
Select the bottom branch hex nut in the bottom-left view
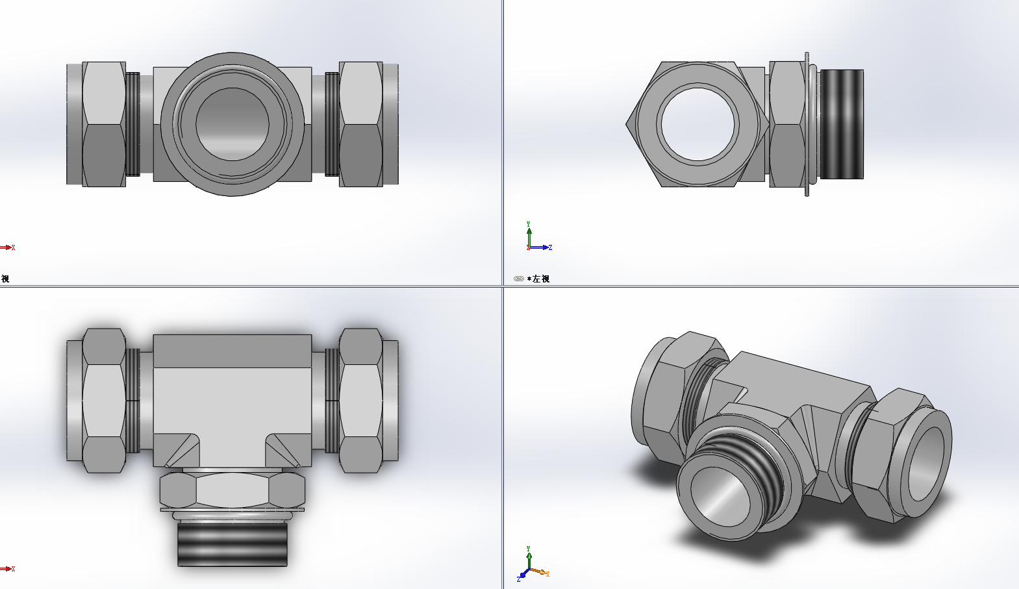(x=232, y=490)
